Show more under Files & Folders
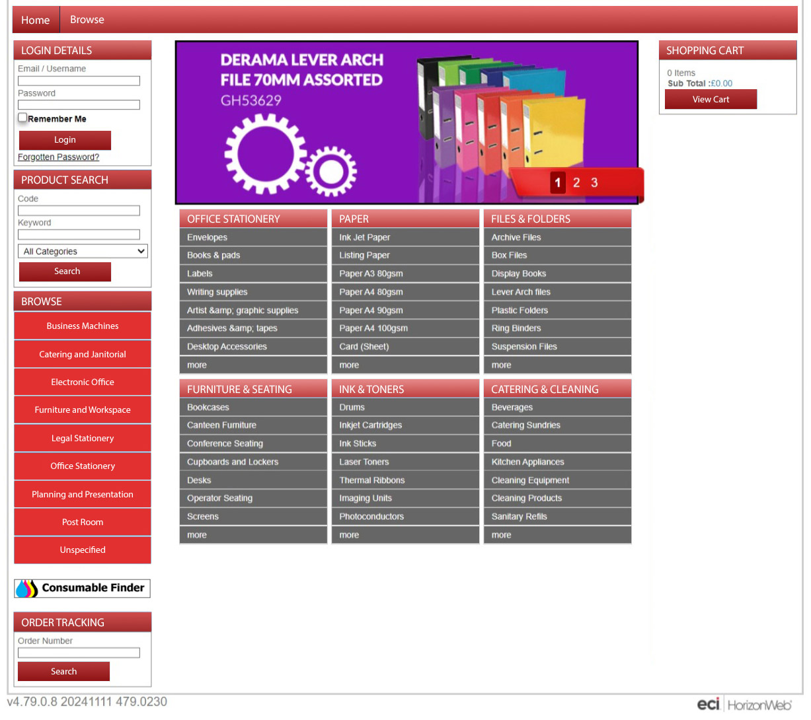This screenshot has height=720, width=811. click(557, 365)
